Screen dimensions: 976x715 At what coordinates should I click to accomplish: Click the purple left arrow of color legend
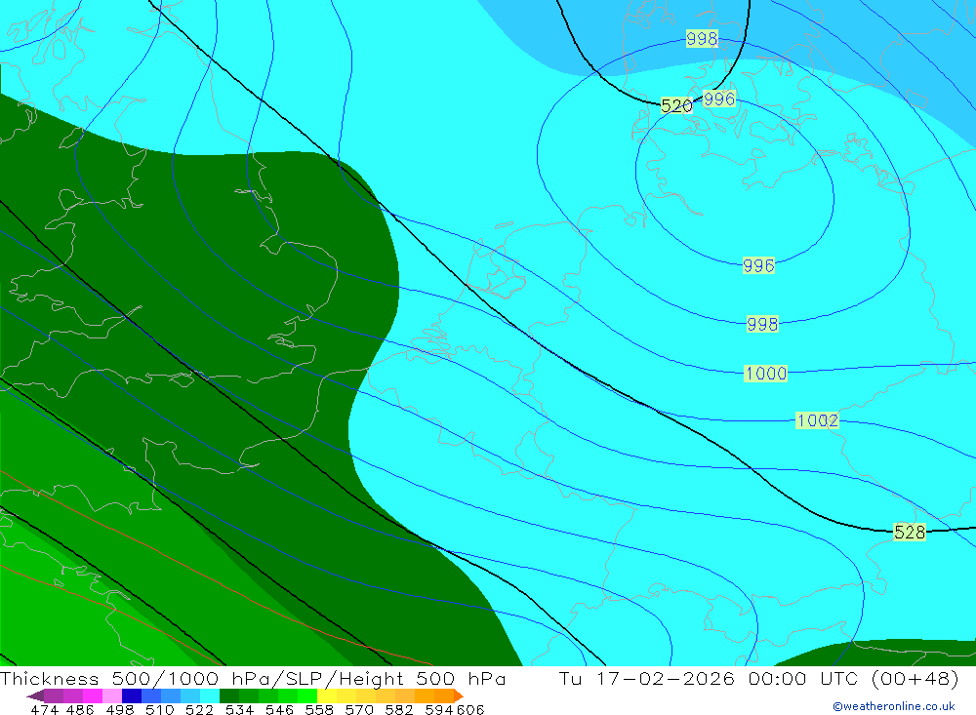(x=35, y=695)
